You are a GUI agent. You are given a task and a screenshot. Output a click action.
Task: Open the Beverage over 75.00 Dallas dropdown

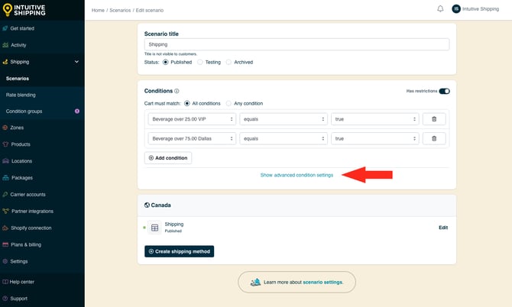[x=192, y=139]
